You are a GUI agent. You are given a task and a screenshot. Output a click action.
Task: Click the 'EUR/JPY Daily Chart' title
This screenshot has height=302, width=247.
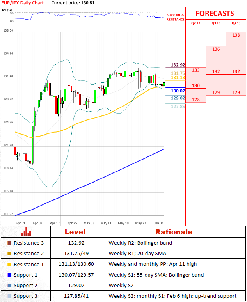pos(23,3)
